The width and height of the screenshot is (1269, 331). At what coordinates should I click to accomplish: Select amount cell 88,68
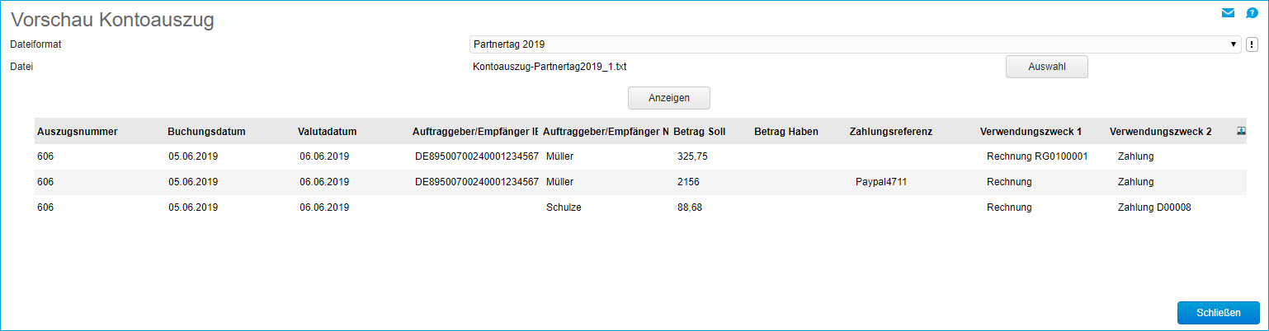690,207
